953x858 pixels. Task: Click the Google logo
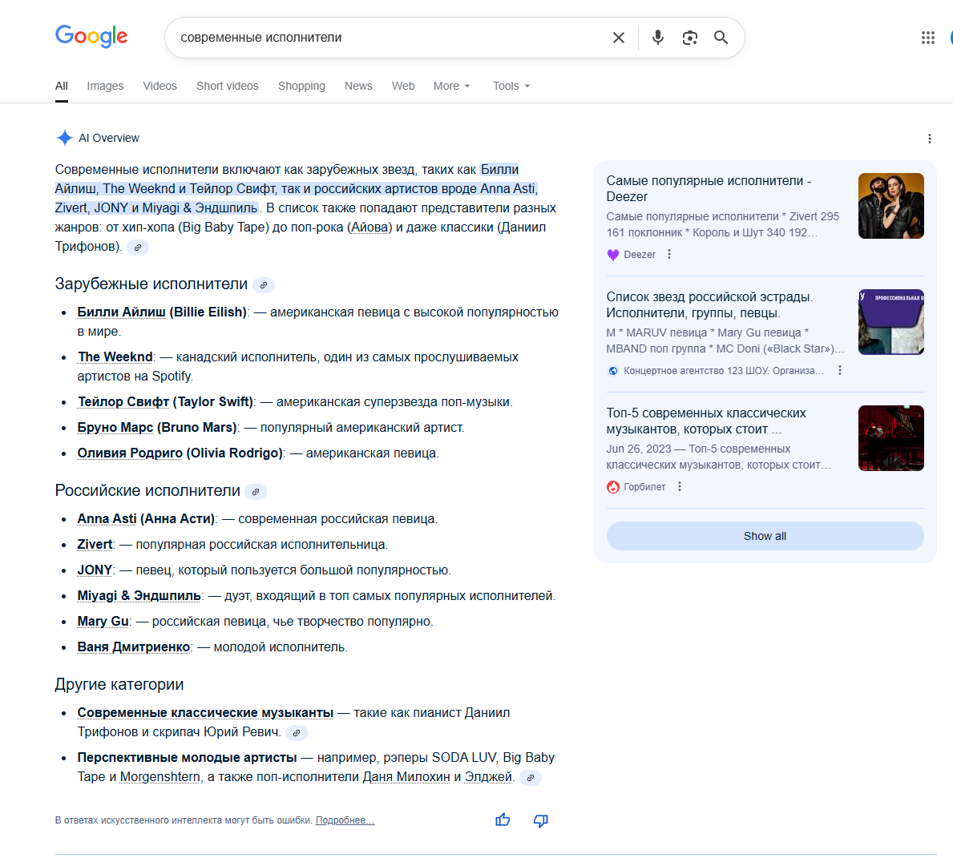tap(91, 37)
